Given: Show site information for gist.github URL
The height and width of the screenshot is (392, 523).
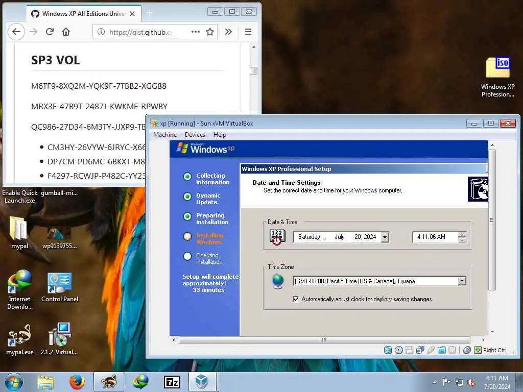Looking at the screenshot, I should pyautogui.click(x=101, y=32).
